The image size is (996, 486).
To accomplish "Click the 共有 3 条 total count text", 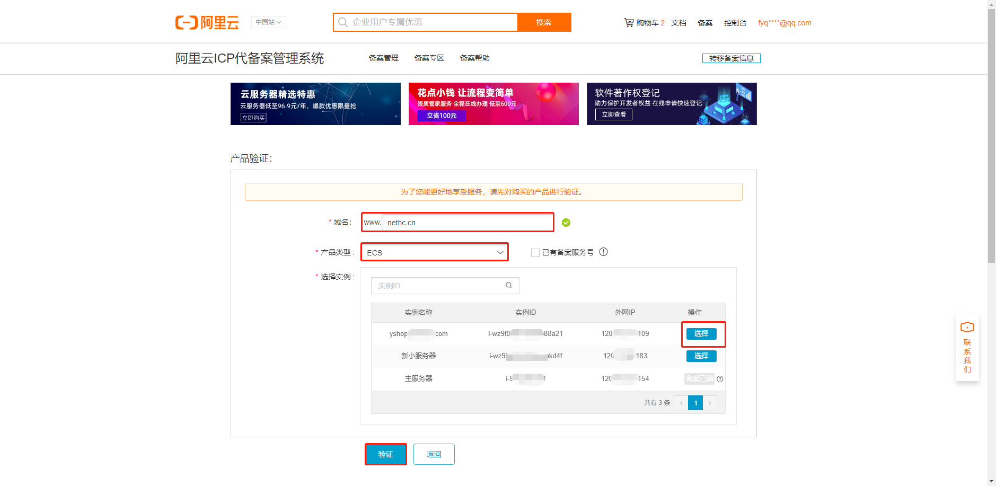I will click(657, 403).
